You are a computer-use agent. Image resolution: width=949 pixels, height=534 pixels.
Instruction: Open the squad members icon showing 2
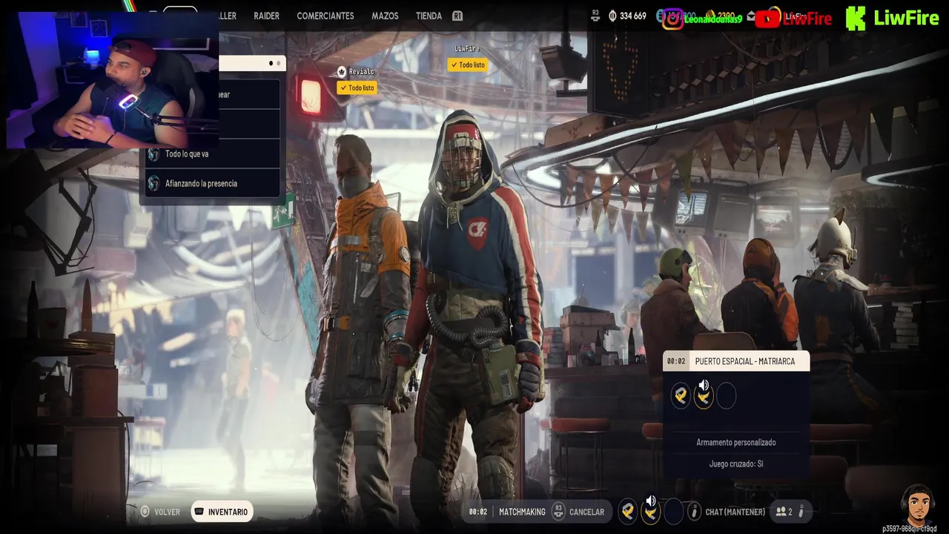(x=784, y=512)
